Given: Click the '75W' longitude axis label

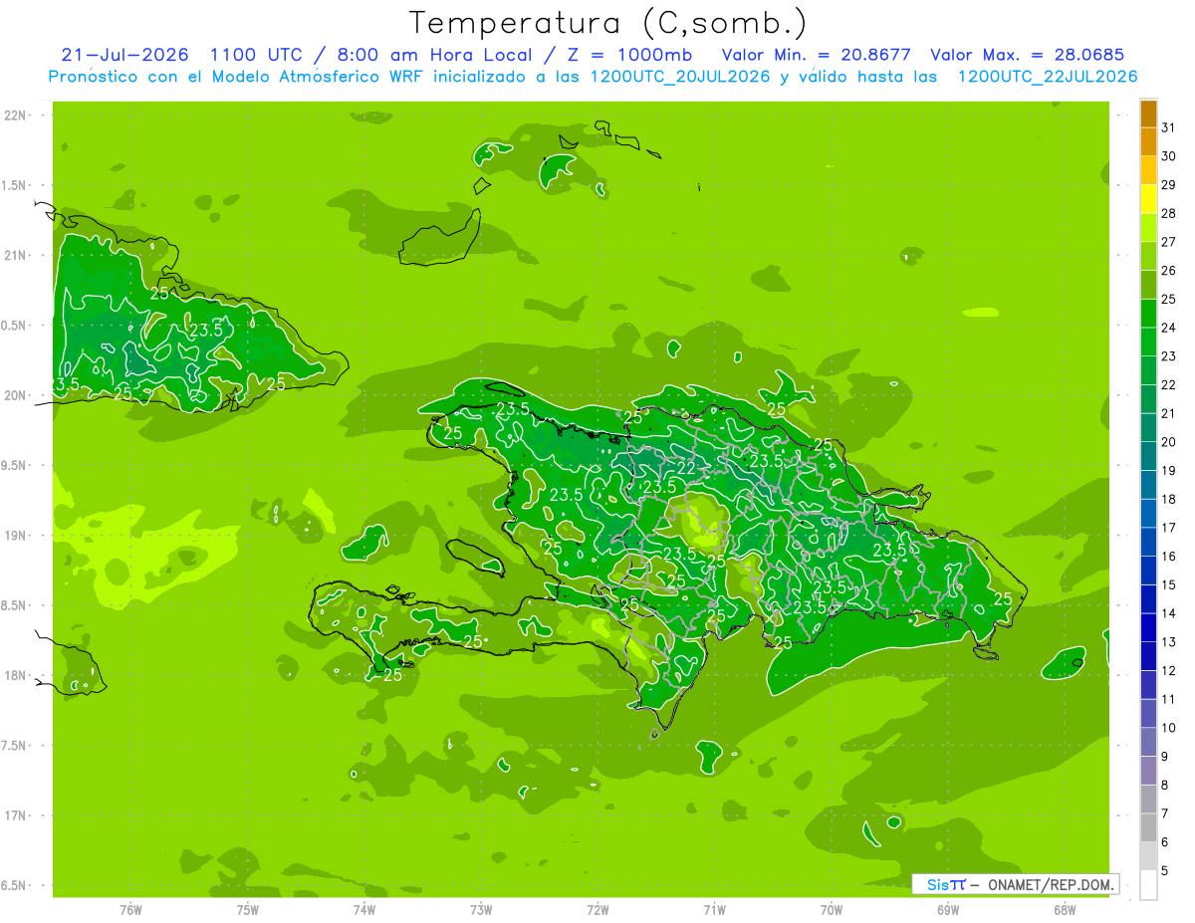Looking at the screenshot, I should pyautogui.click(x=248, y=909).
